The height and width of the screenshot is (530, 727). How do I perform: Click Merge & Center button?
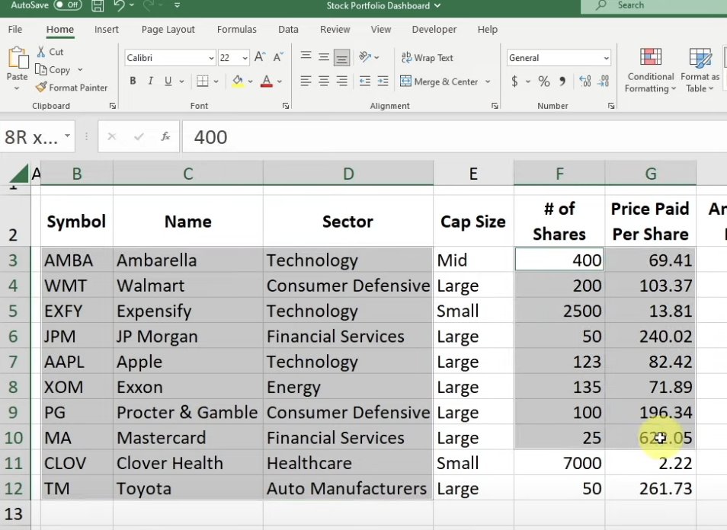pyautogui.click(x=439, y=81)
